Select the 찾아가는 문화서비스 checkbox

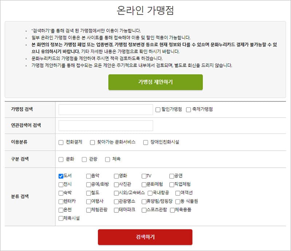click(x=92, y=142)
